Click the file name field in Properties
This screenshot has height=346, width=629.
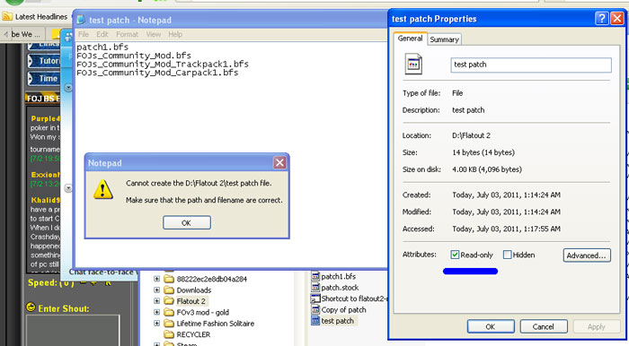click(531, 65)
